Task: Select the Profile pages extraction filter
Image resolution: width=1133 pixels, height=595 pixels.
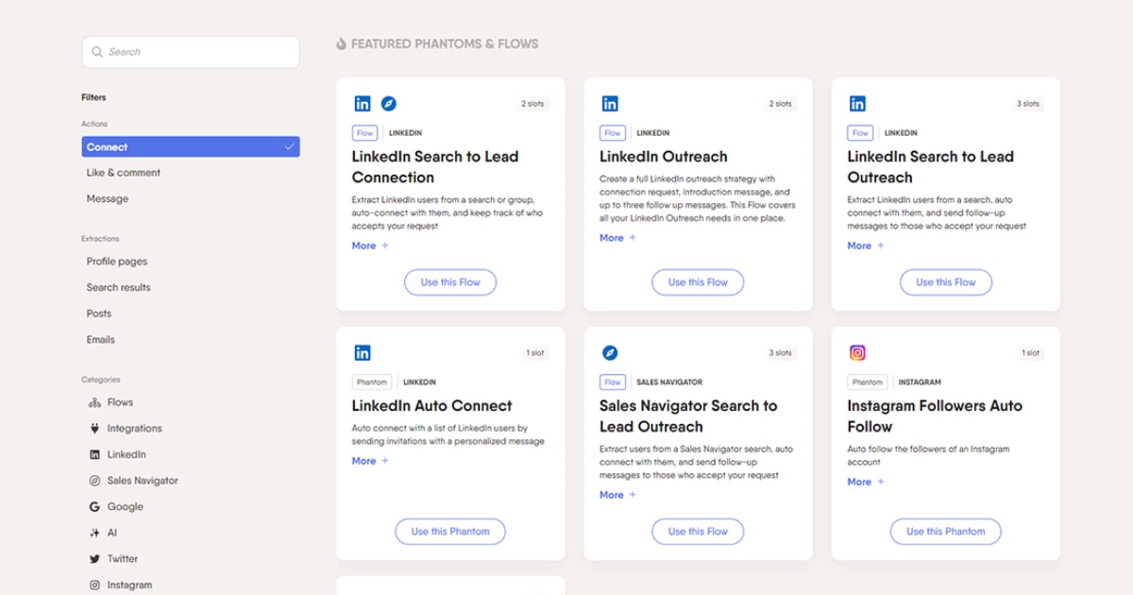Action: point(117,262)
